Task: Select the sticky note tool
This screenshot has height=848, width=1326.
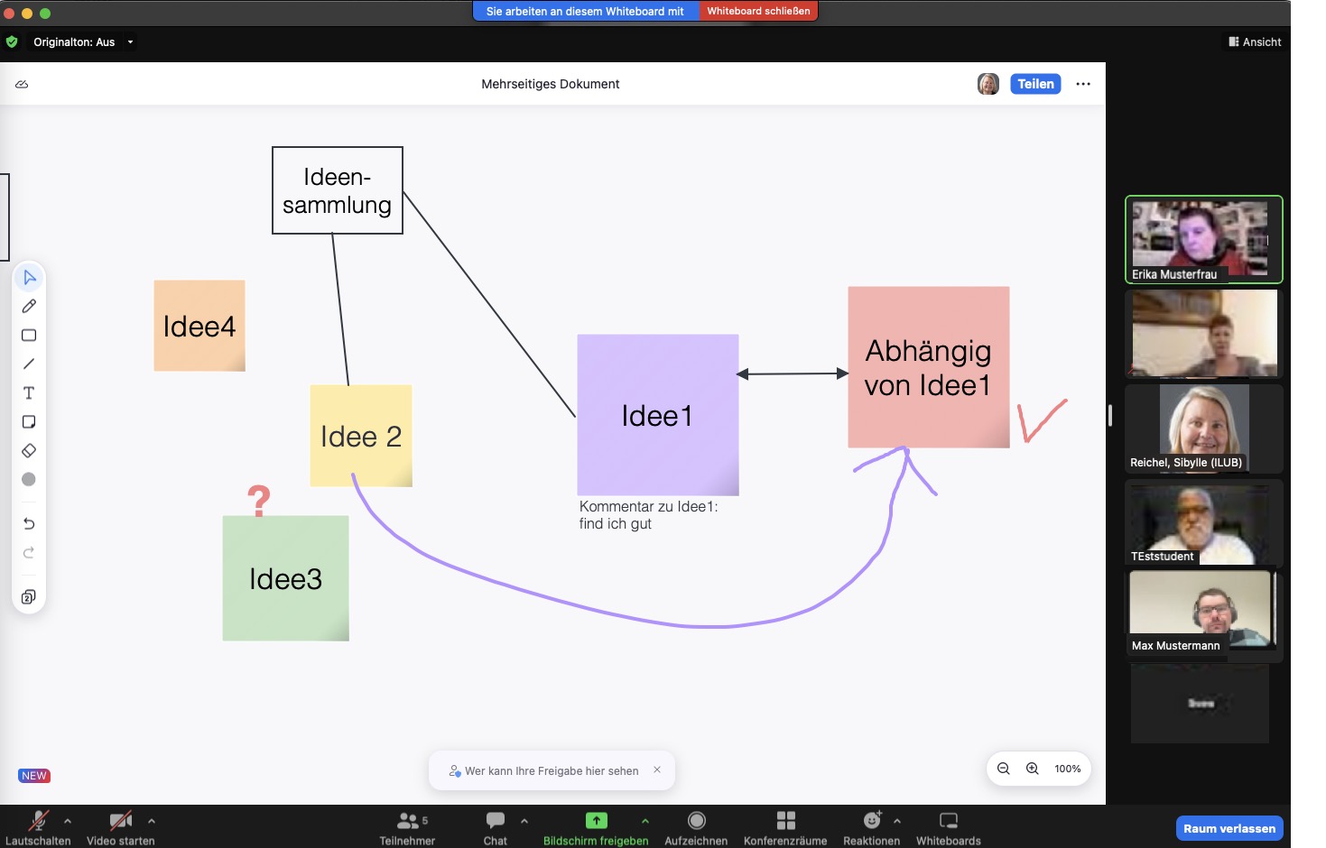Action: click(x=29, y=422)
